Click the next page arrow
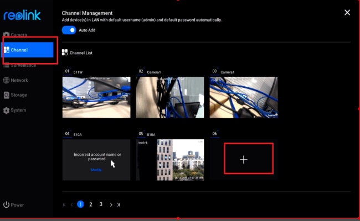This screenshot has height=221, width=360. pyautogui.click(x=111, y=205)
